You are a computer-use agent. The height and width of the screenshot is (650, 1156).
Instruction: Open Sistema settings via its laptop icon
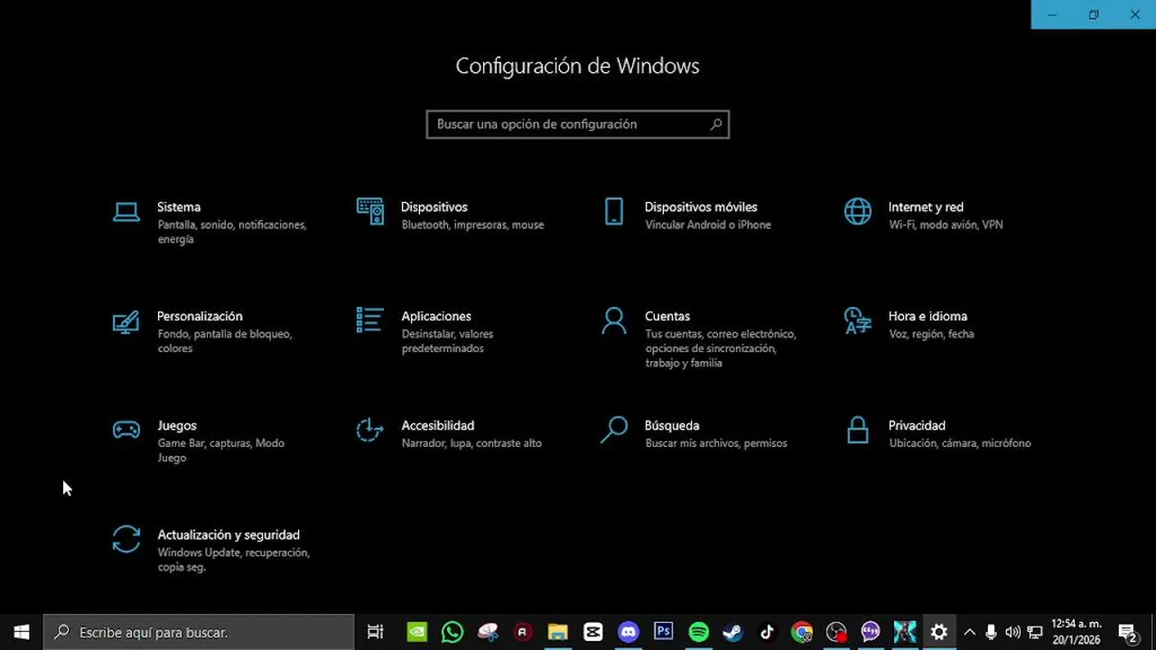click(x=126, y=212)
